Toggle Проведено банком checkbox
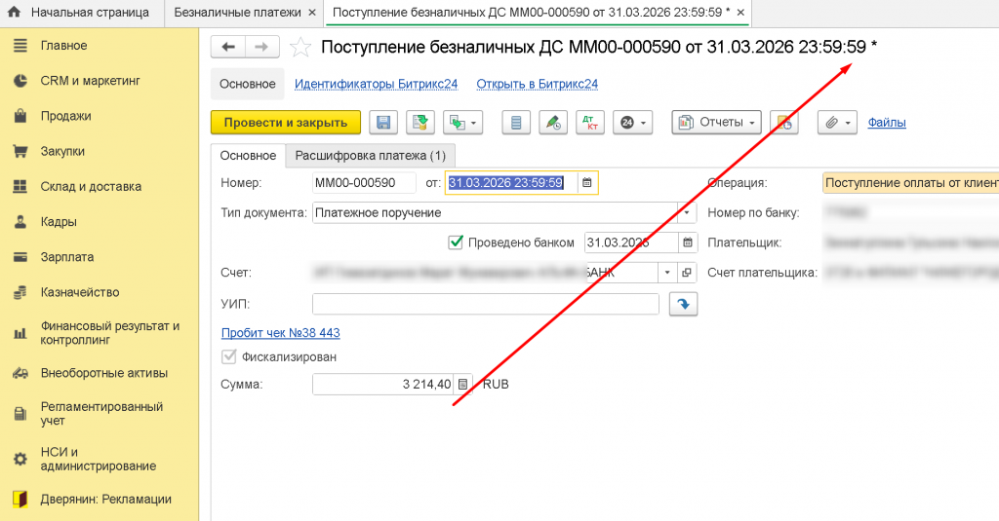 coord(456,242)
